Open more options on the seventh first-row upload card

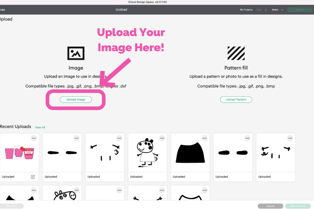click(290, 138)
